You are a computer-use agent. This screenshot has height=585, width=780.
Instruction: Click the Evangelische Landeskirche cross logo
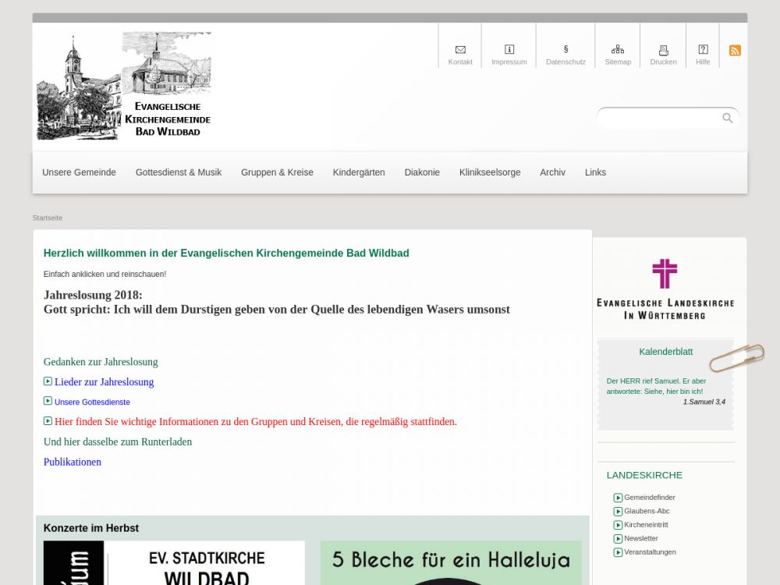(x=665, y=274)
